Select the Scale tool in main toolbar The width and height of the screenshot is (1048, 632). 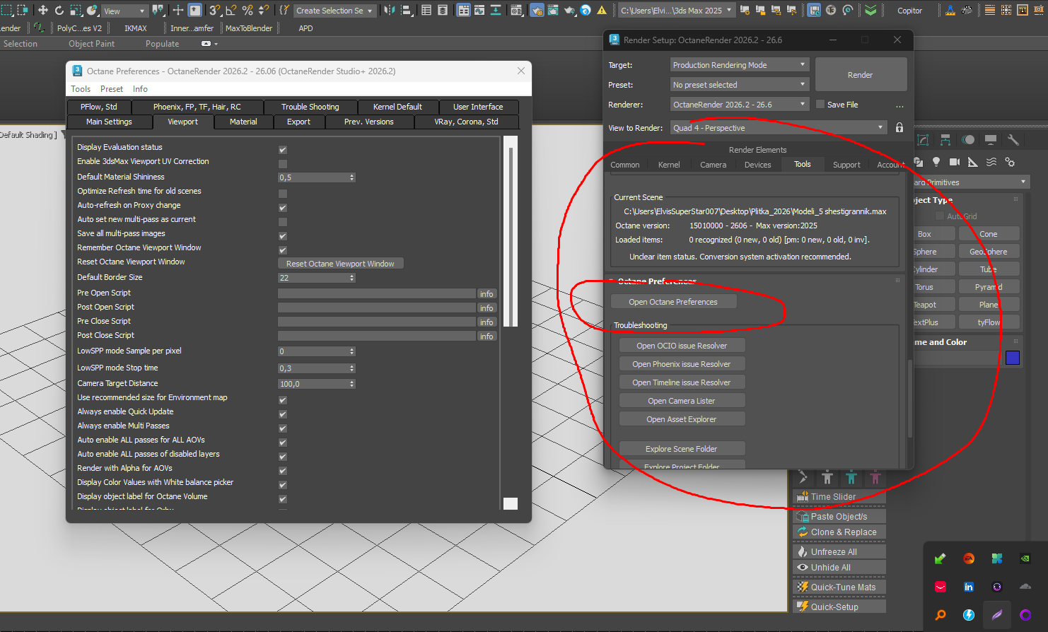pos(76,11)
